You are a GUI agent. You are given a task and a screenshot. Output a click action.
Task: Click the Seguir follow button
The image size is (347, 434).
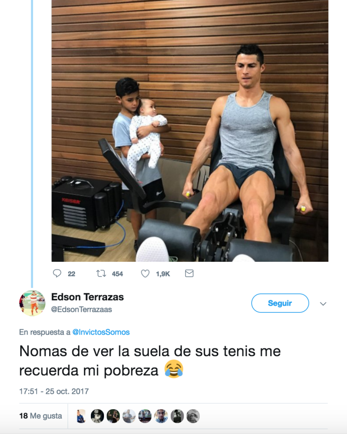pos(280,303)
